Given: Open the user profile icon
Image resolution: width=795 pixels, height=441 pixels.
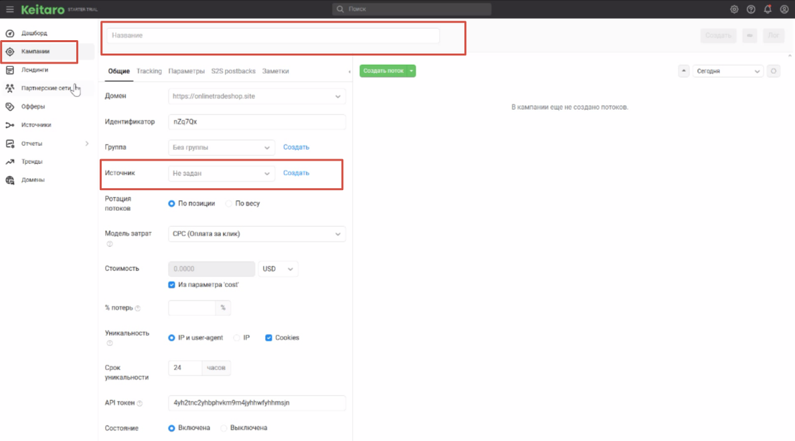Looking at the screenshot, I should (x=784, y=9).
